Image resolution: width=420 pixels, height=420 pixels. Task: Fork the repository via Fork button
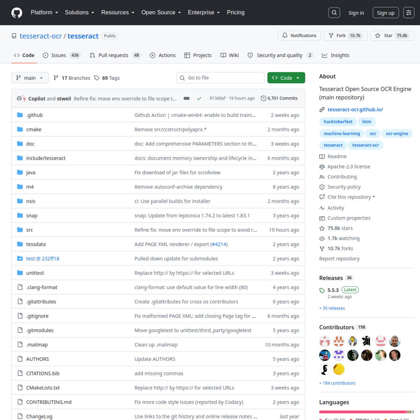(x=345, y=36)
